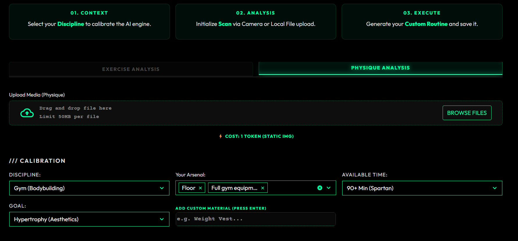Click the 01. Context heading
The height and width of the screenshot is (241, 518).
click(x=89, y=13)
